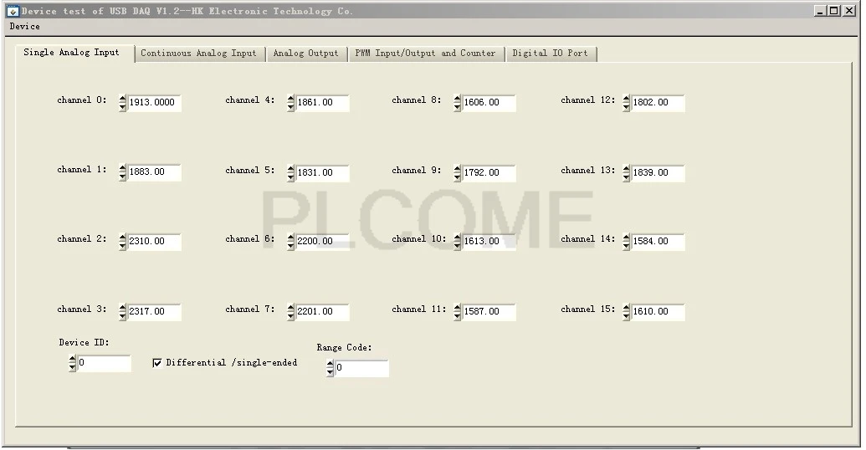
Task: Click the "channel 15:" label
Action: click(587, 309)
